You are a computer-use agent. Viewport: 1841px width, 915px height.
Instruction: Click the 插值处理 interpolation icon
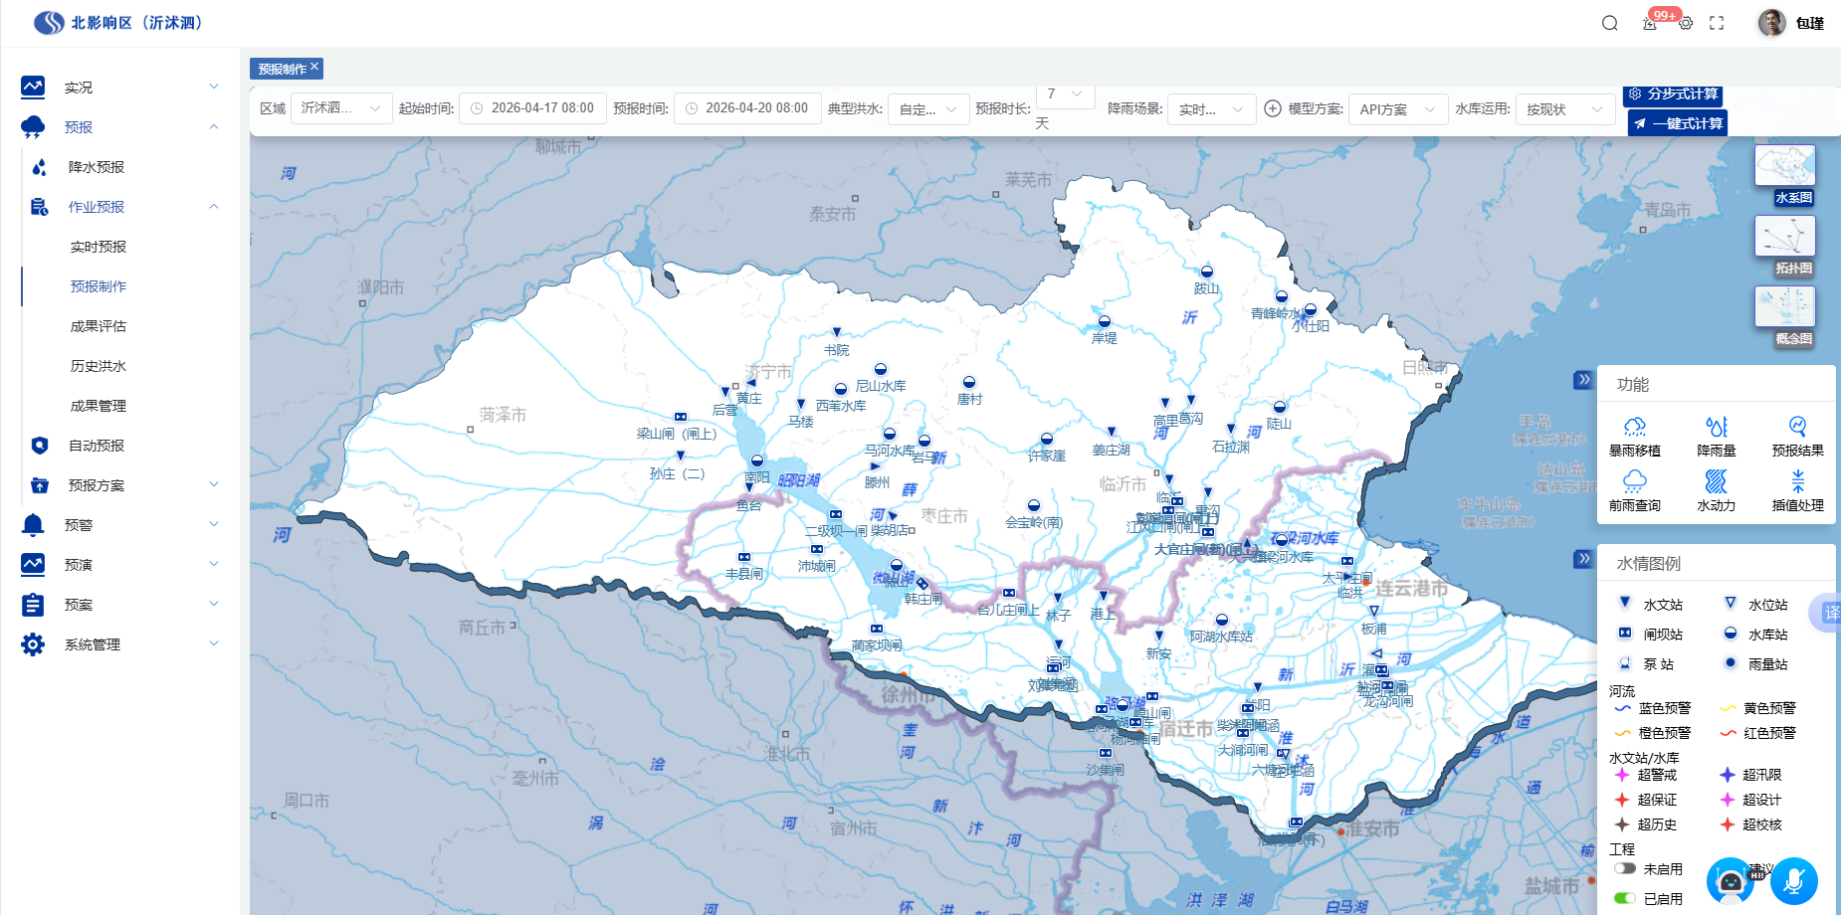tap(1797, 482)
